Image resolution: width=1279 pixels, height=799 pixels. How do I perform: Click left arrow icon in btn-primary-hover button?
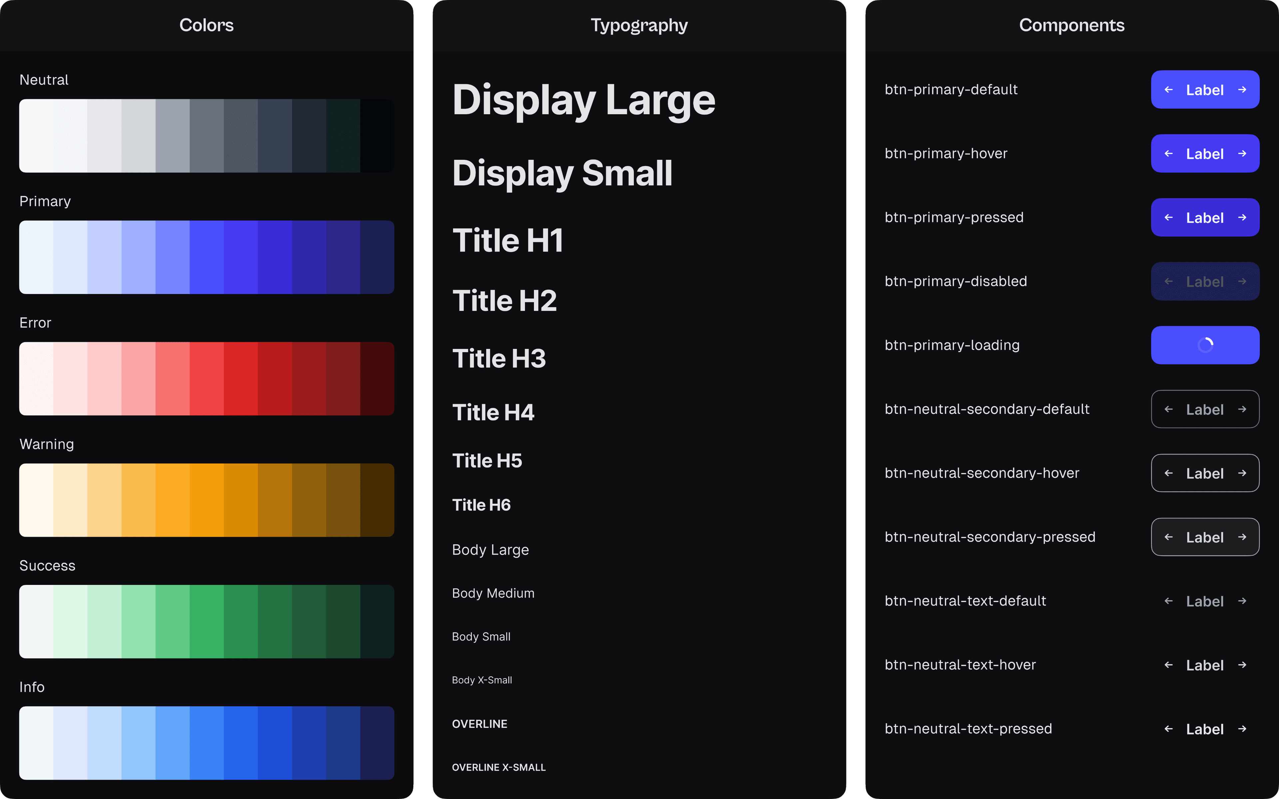(1168, 154)
